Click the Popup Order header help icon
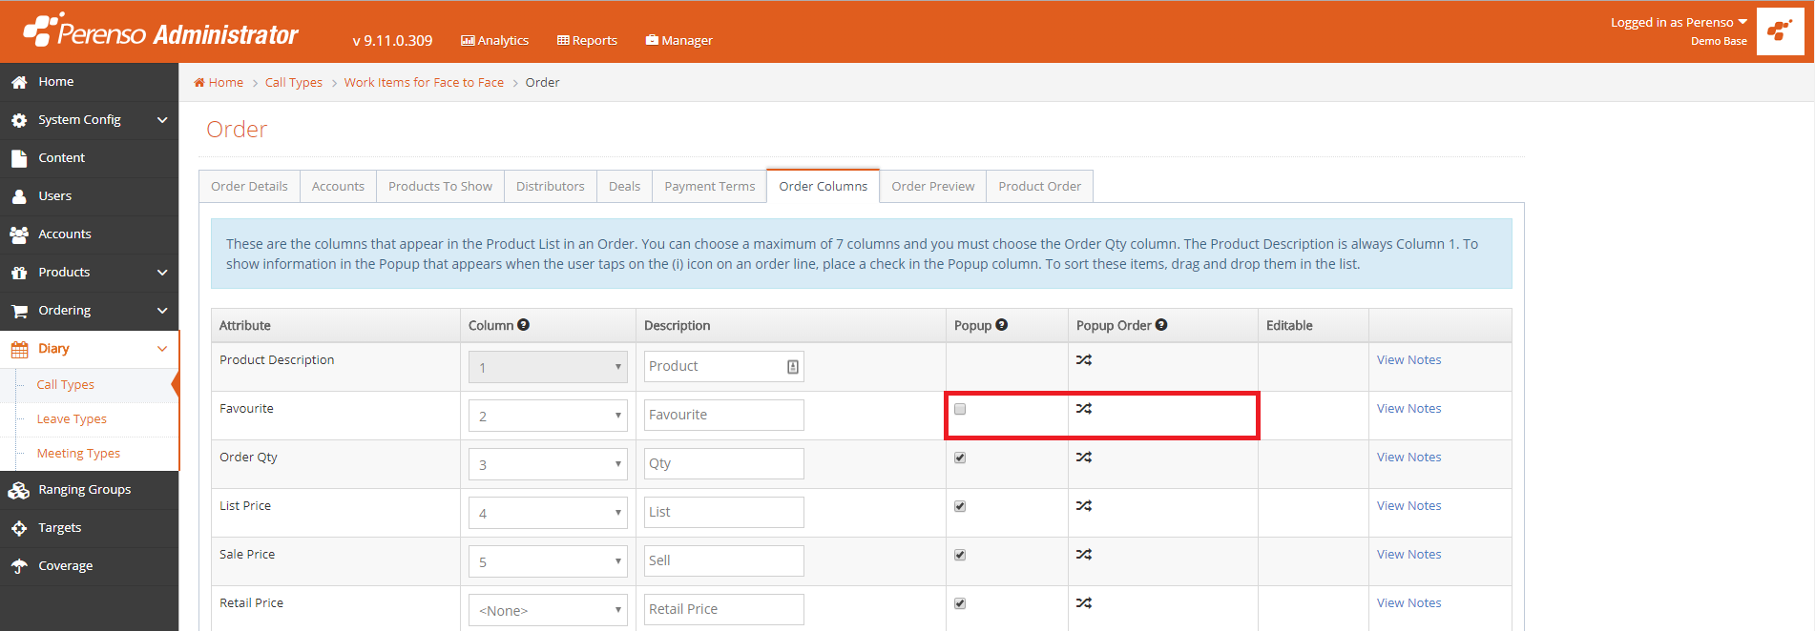Image resolution: width=1815 pixels, height=631 pixels. tap(1161, 325)
